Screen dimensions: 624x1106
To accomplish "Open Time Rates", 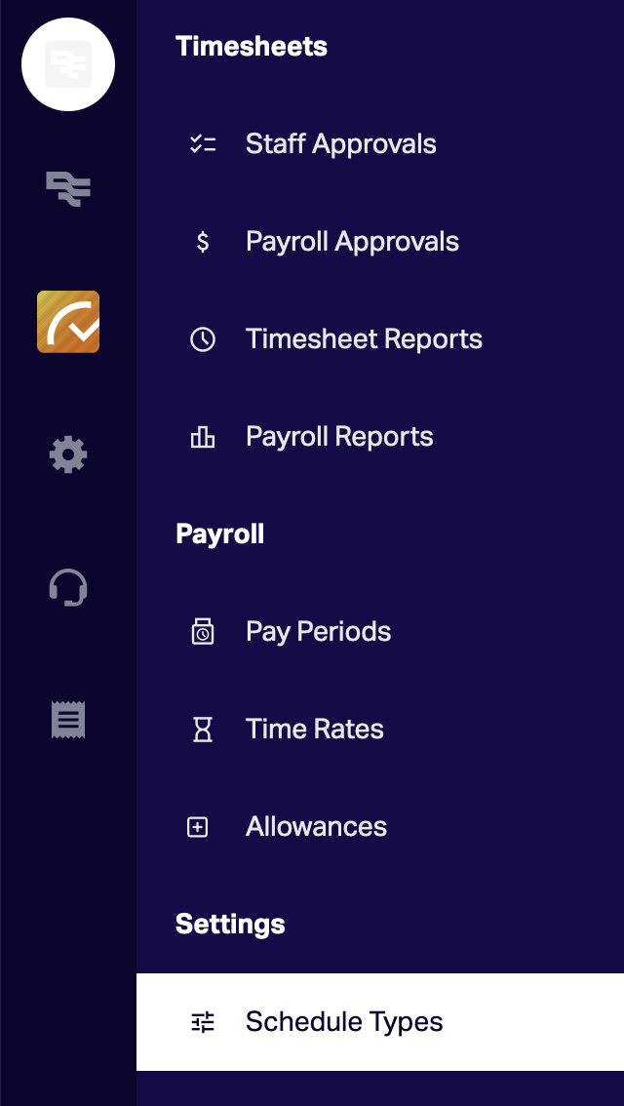I will coord(314,730).
